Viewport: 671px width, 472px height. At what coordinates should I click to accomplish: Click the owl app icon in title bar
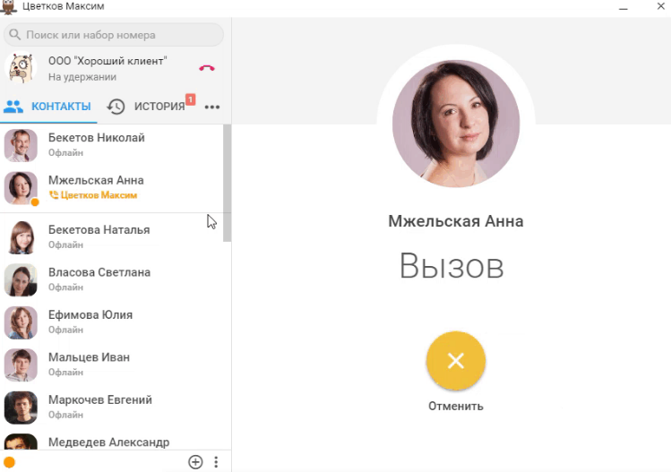coord(8,7)
